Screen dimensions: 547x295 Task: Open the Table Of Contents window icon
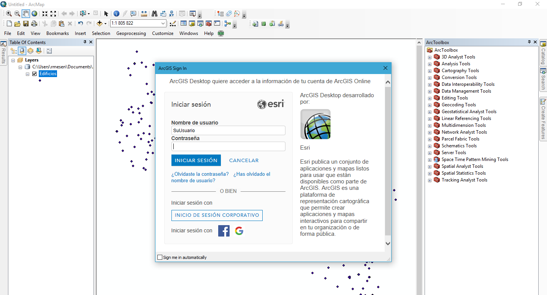tap(183, 24)
